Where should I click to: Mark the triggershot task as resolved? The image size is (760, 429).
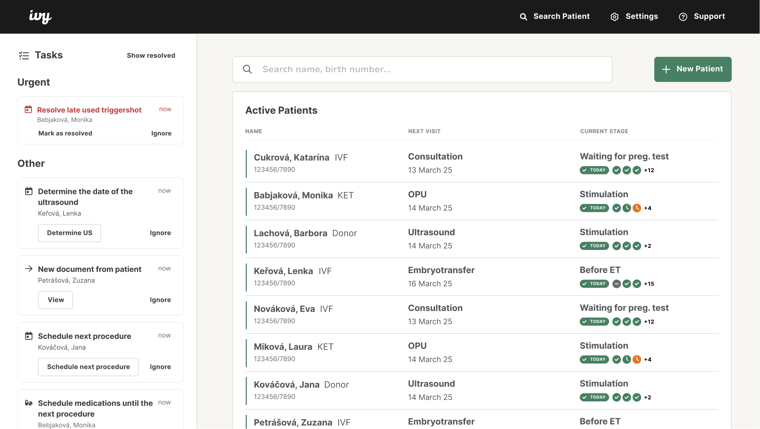click(x=65, y=133)
